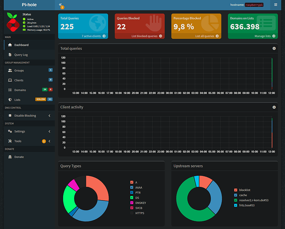Collapse sidebar with double-chevron icon
Image resolution: width=285 pixels, height=229 pixels.
click(x=60, y=5)
